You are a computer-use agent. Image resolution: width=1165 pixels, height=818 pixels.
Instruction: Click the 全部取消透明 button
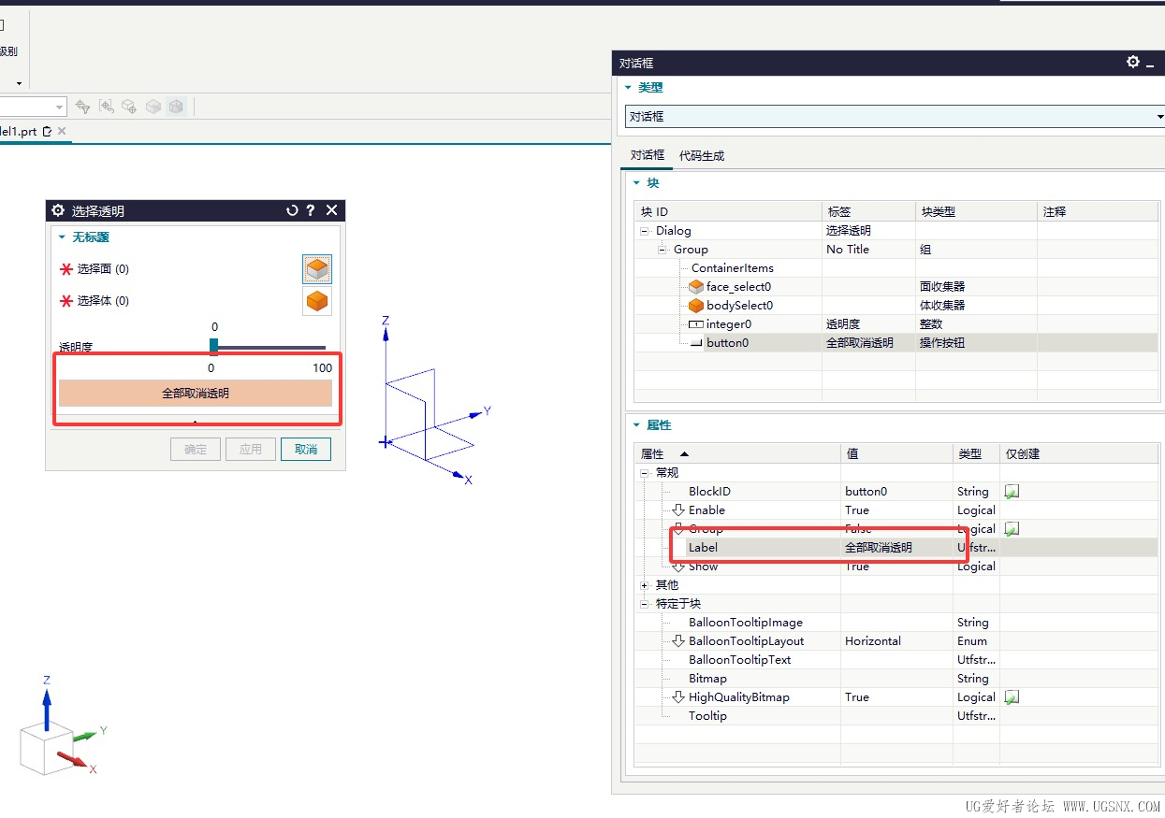(x=196, y=394)
